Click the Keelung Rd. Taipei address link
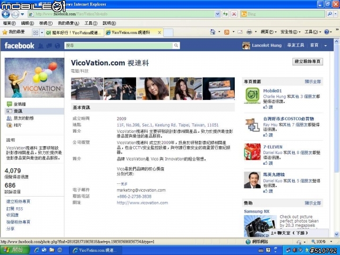 point(168,125)
